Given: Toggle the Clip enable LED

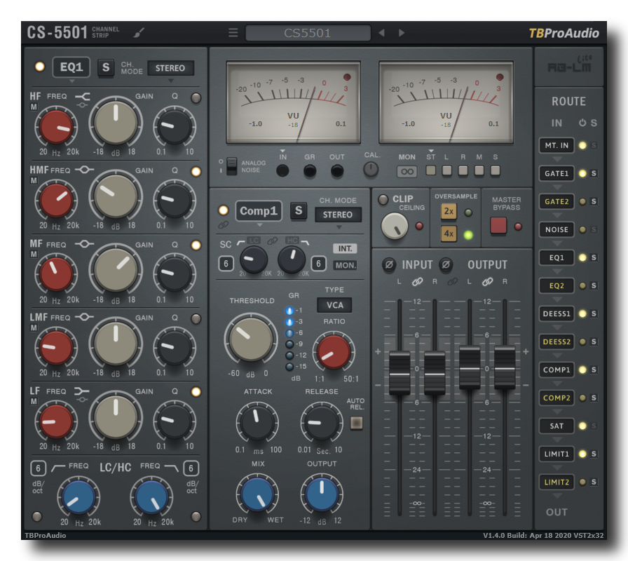Looking at the screenshot, I should 383,199.
